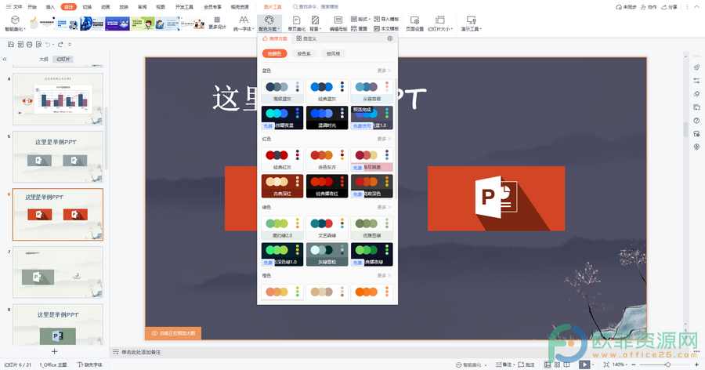Screen dimensions: 705x370
Task: Switch to slide sorter grid view
Action: pos(557,365)
